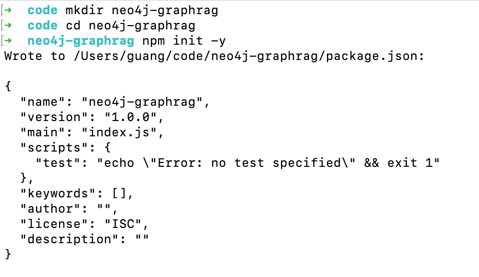This screenshot has width=479, height=277.
Task: Click the first cyan code directory label
Action: [x=43, y=10]
